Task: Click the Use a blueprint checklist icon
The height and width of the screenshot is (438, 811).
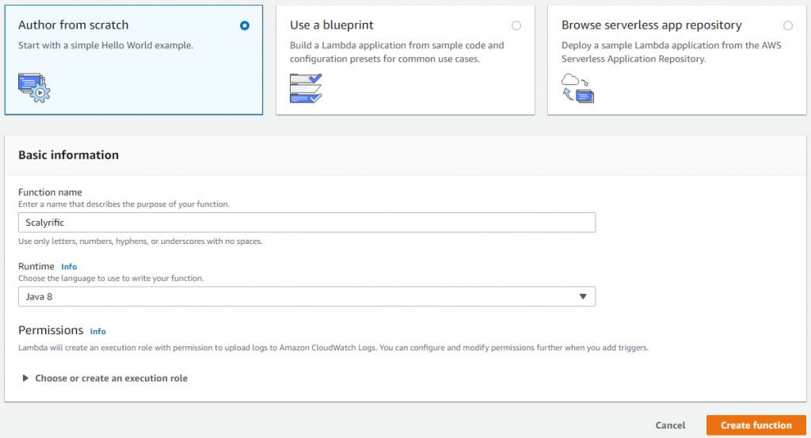Action: click(306, 87)
